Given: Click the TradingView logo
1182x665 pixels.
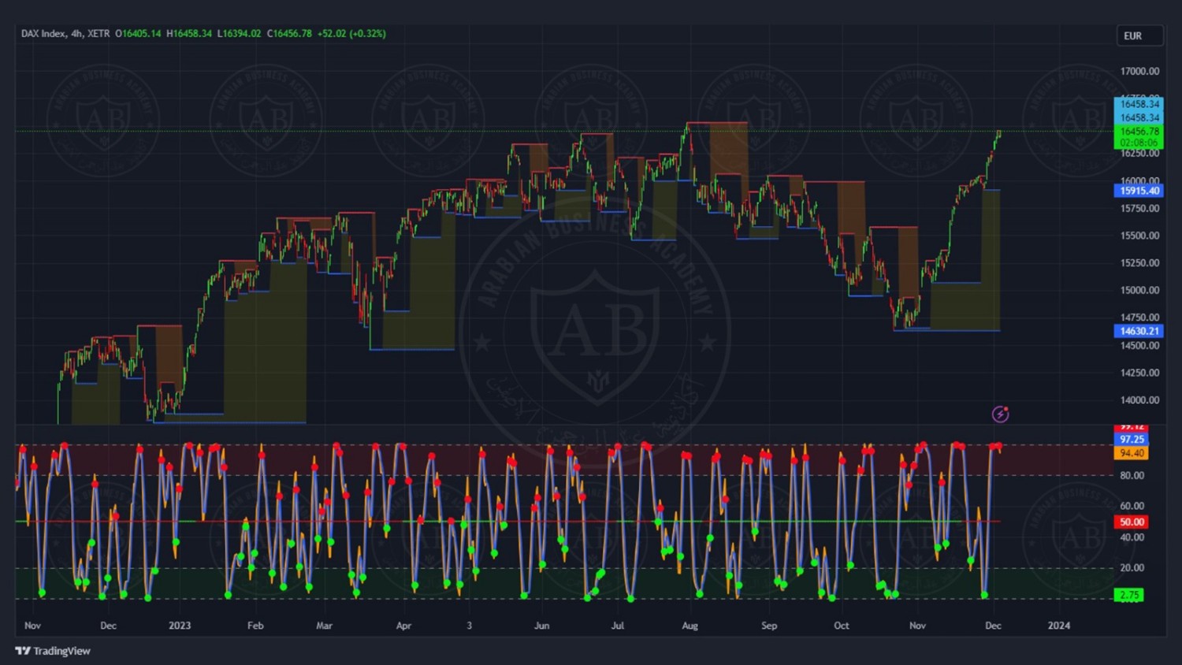Looking at the screenshot, I should tap(53, 651).
